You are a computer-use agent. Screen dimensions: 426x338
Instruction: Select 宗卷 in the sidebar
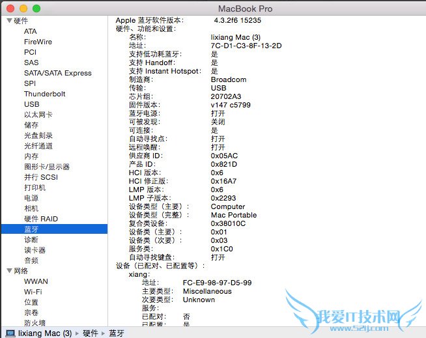(x=31, y=313)
